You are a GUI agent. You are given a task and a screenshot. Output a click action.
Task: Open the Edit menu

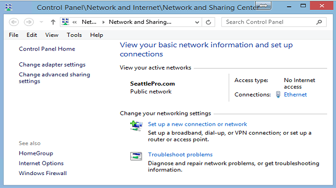(32, 35)
